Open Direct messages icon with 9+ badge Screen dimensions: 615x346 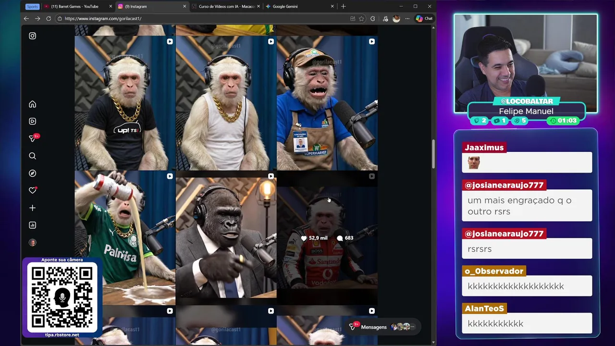pos(33,138)
